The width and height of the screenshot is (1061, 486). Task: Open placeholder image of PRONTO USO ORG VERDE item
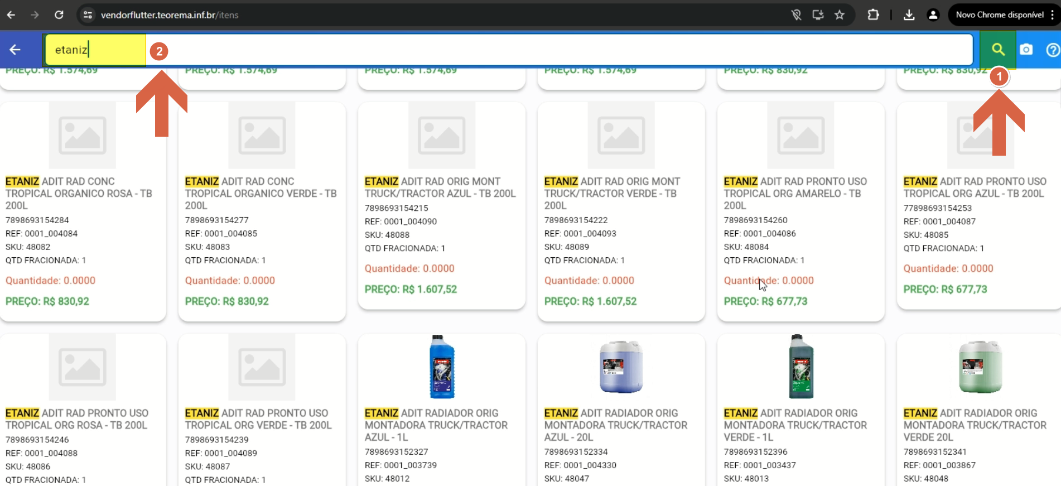262,367
